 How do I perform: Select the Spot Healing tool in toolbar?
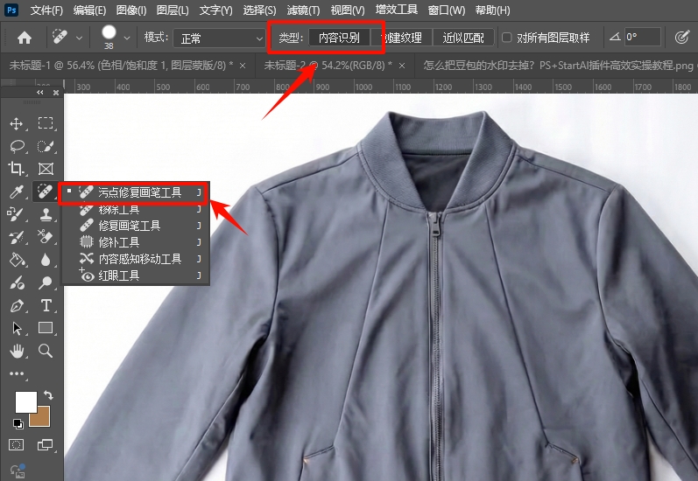pos(45,192)
